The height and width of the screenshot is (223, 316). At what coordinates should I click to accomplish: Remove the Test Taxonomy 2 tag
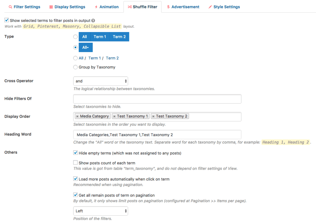153,116
